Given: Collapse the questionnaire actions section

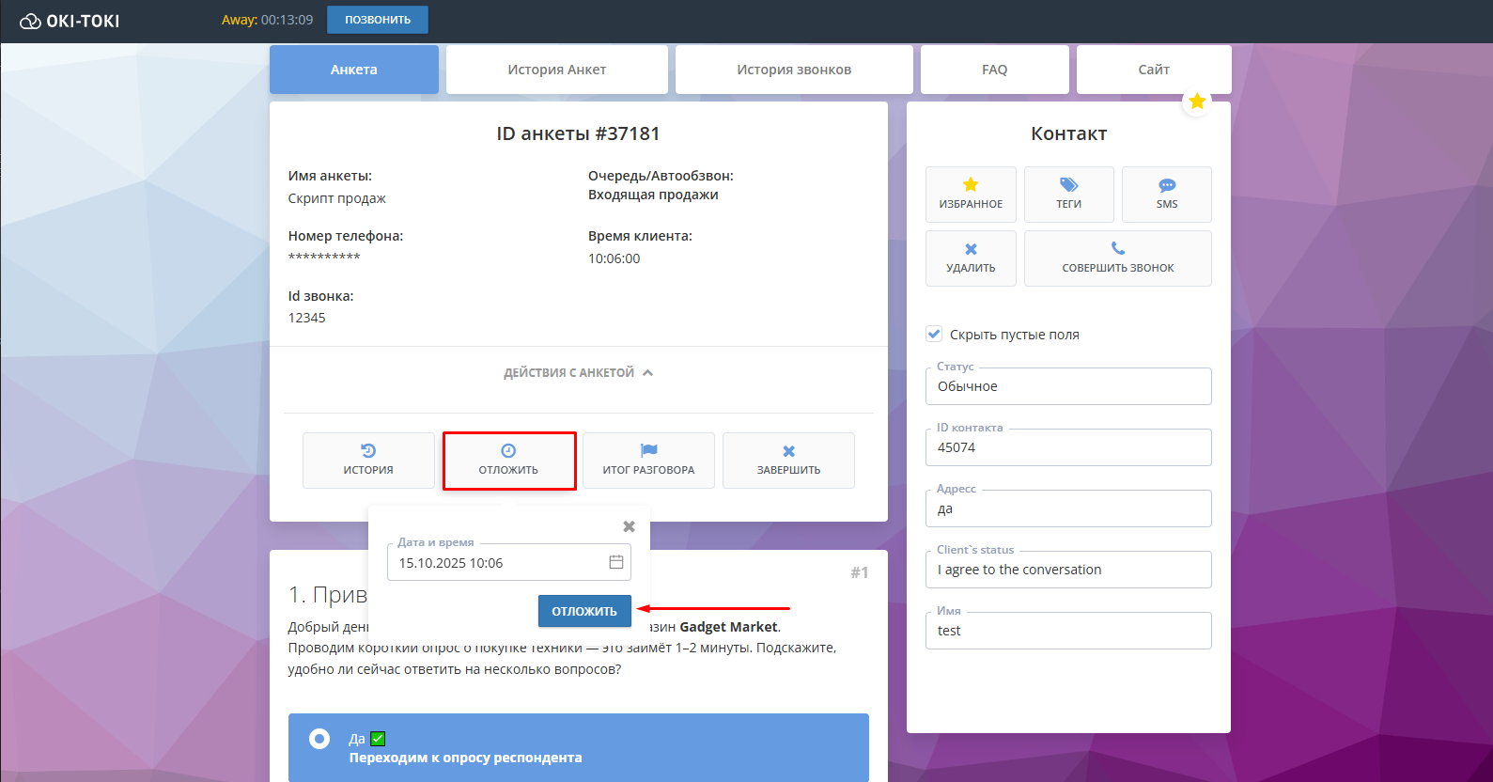Looking at the screenshot, I should tap(578, 373).
